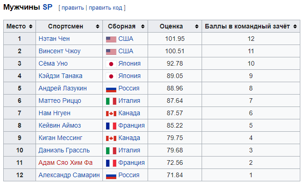304x185 pixels.
Task: Click the USA flag beside Нэтан Чен
Action: point(111,39)
